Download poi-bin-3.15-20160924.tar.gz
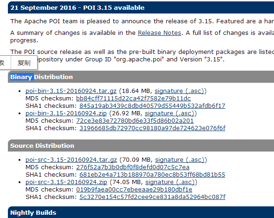274x218 pixels. (x=71, y=91)
